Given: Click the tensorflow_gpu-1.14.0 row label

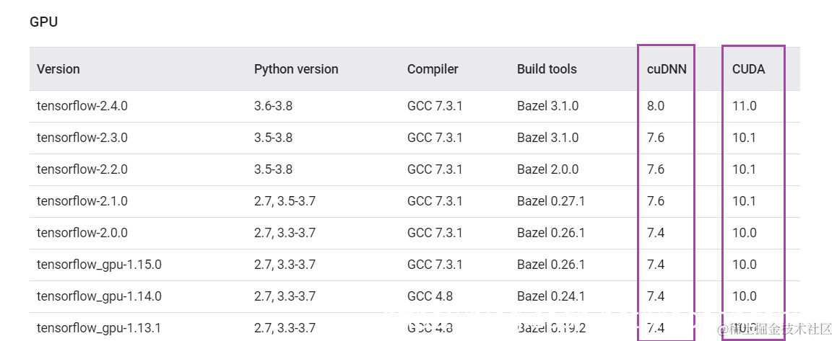Looking at the screenshot, I should pos(99,296).
